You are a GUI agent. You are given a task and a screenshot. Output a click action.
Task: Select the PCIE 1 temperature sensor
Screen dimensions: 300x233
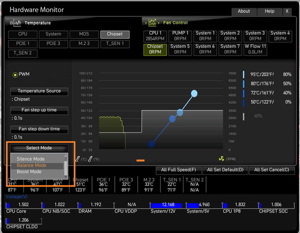(x=23, y=44)
